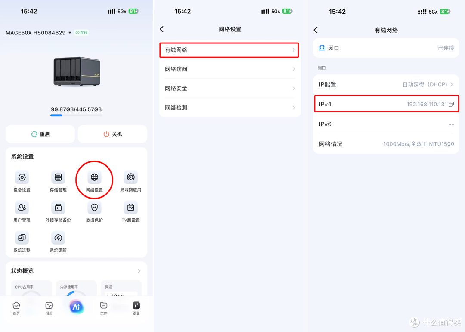Open 局域网应用 LAN apps icon
Viewport: 465px width, 332px height.
pos(130,177)
